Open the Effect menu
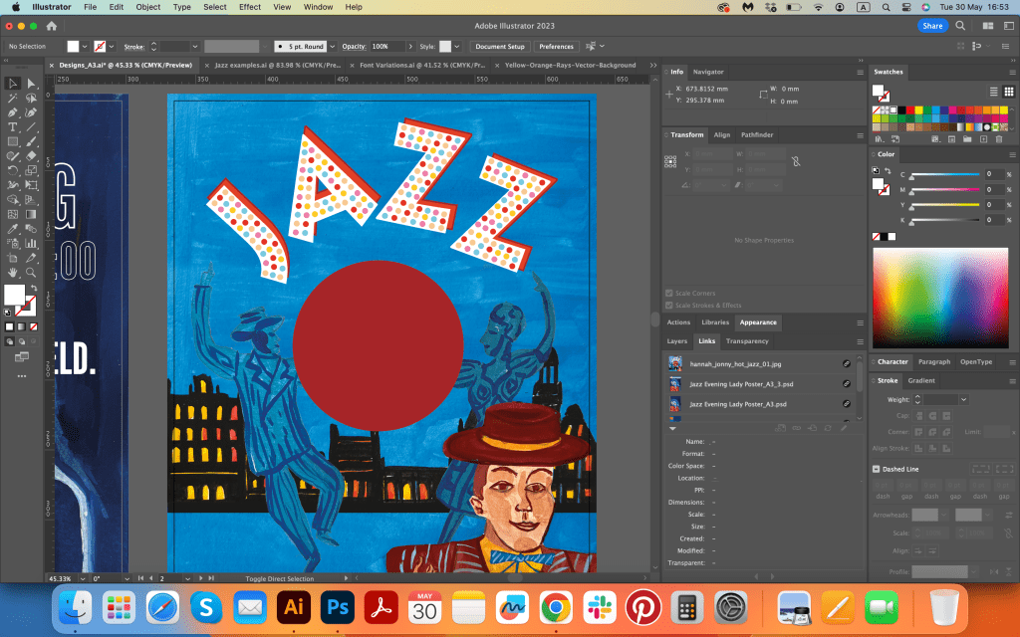The height and width of the screenshot is (637, 1020). [x=250, y=7]
